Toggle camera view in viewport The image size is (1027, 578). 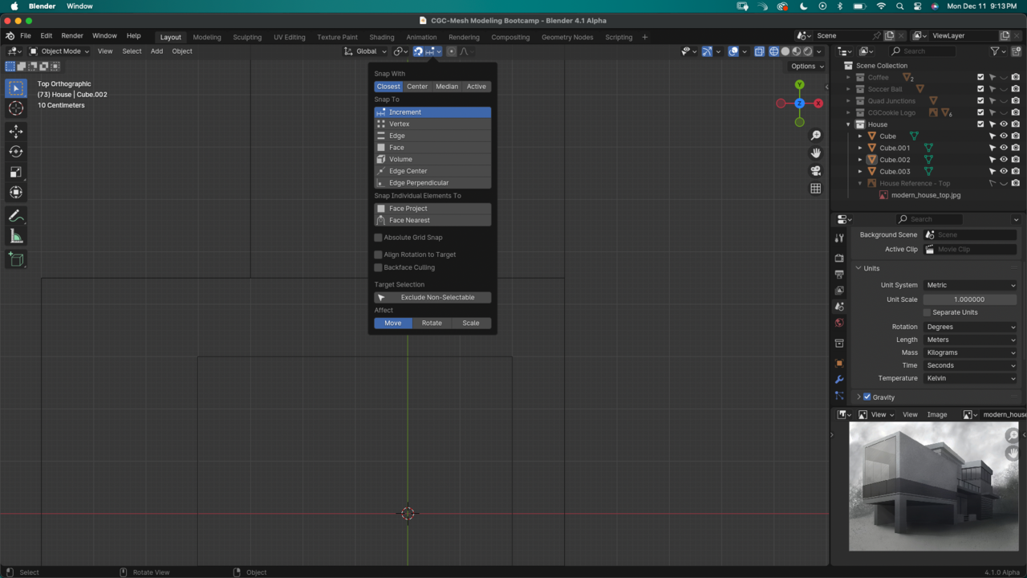[x=815, y=171]
